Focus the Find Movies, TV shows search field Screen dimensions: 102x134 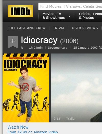(70, 6)
